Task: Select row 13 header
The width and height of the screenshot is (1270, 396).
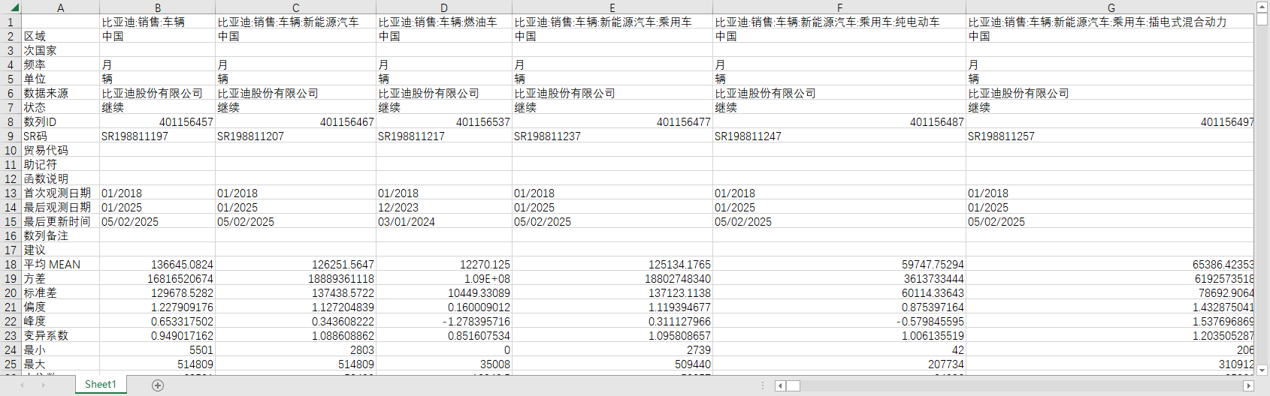Action: click(x=11, y=193)
